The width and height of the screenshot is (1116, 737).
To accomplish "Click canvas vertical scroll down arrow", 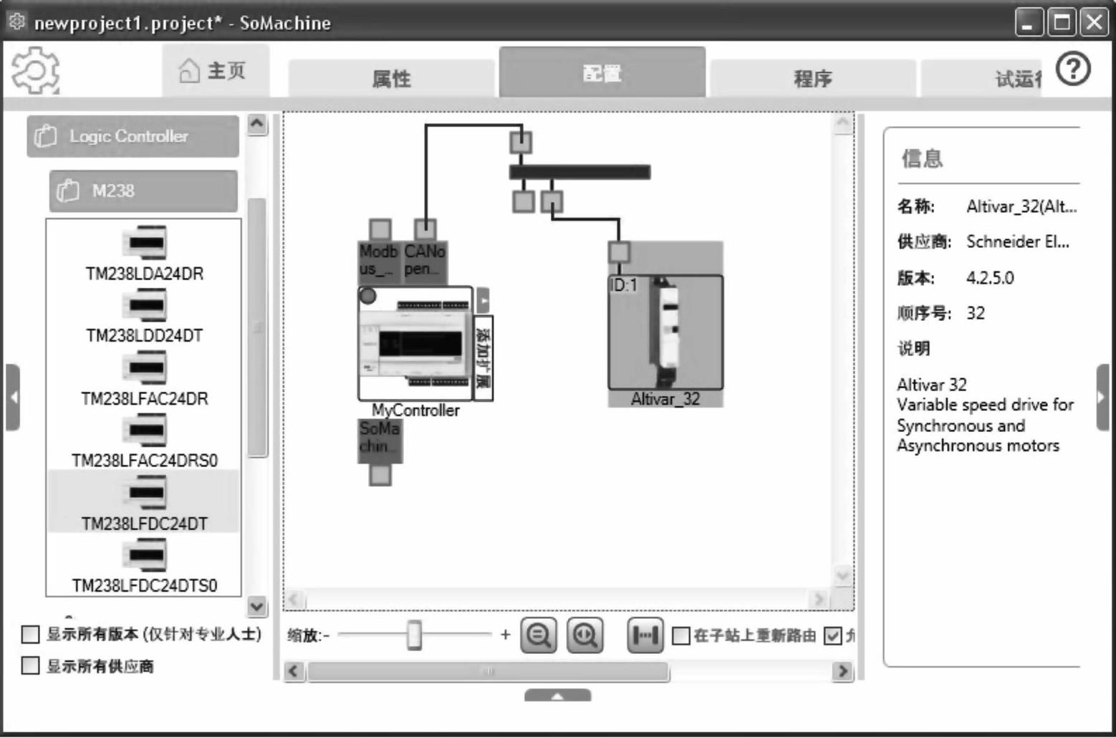I will pos(842,575).
